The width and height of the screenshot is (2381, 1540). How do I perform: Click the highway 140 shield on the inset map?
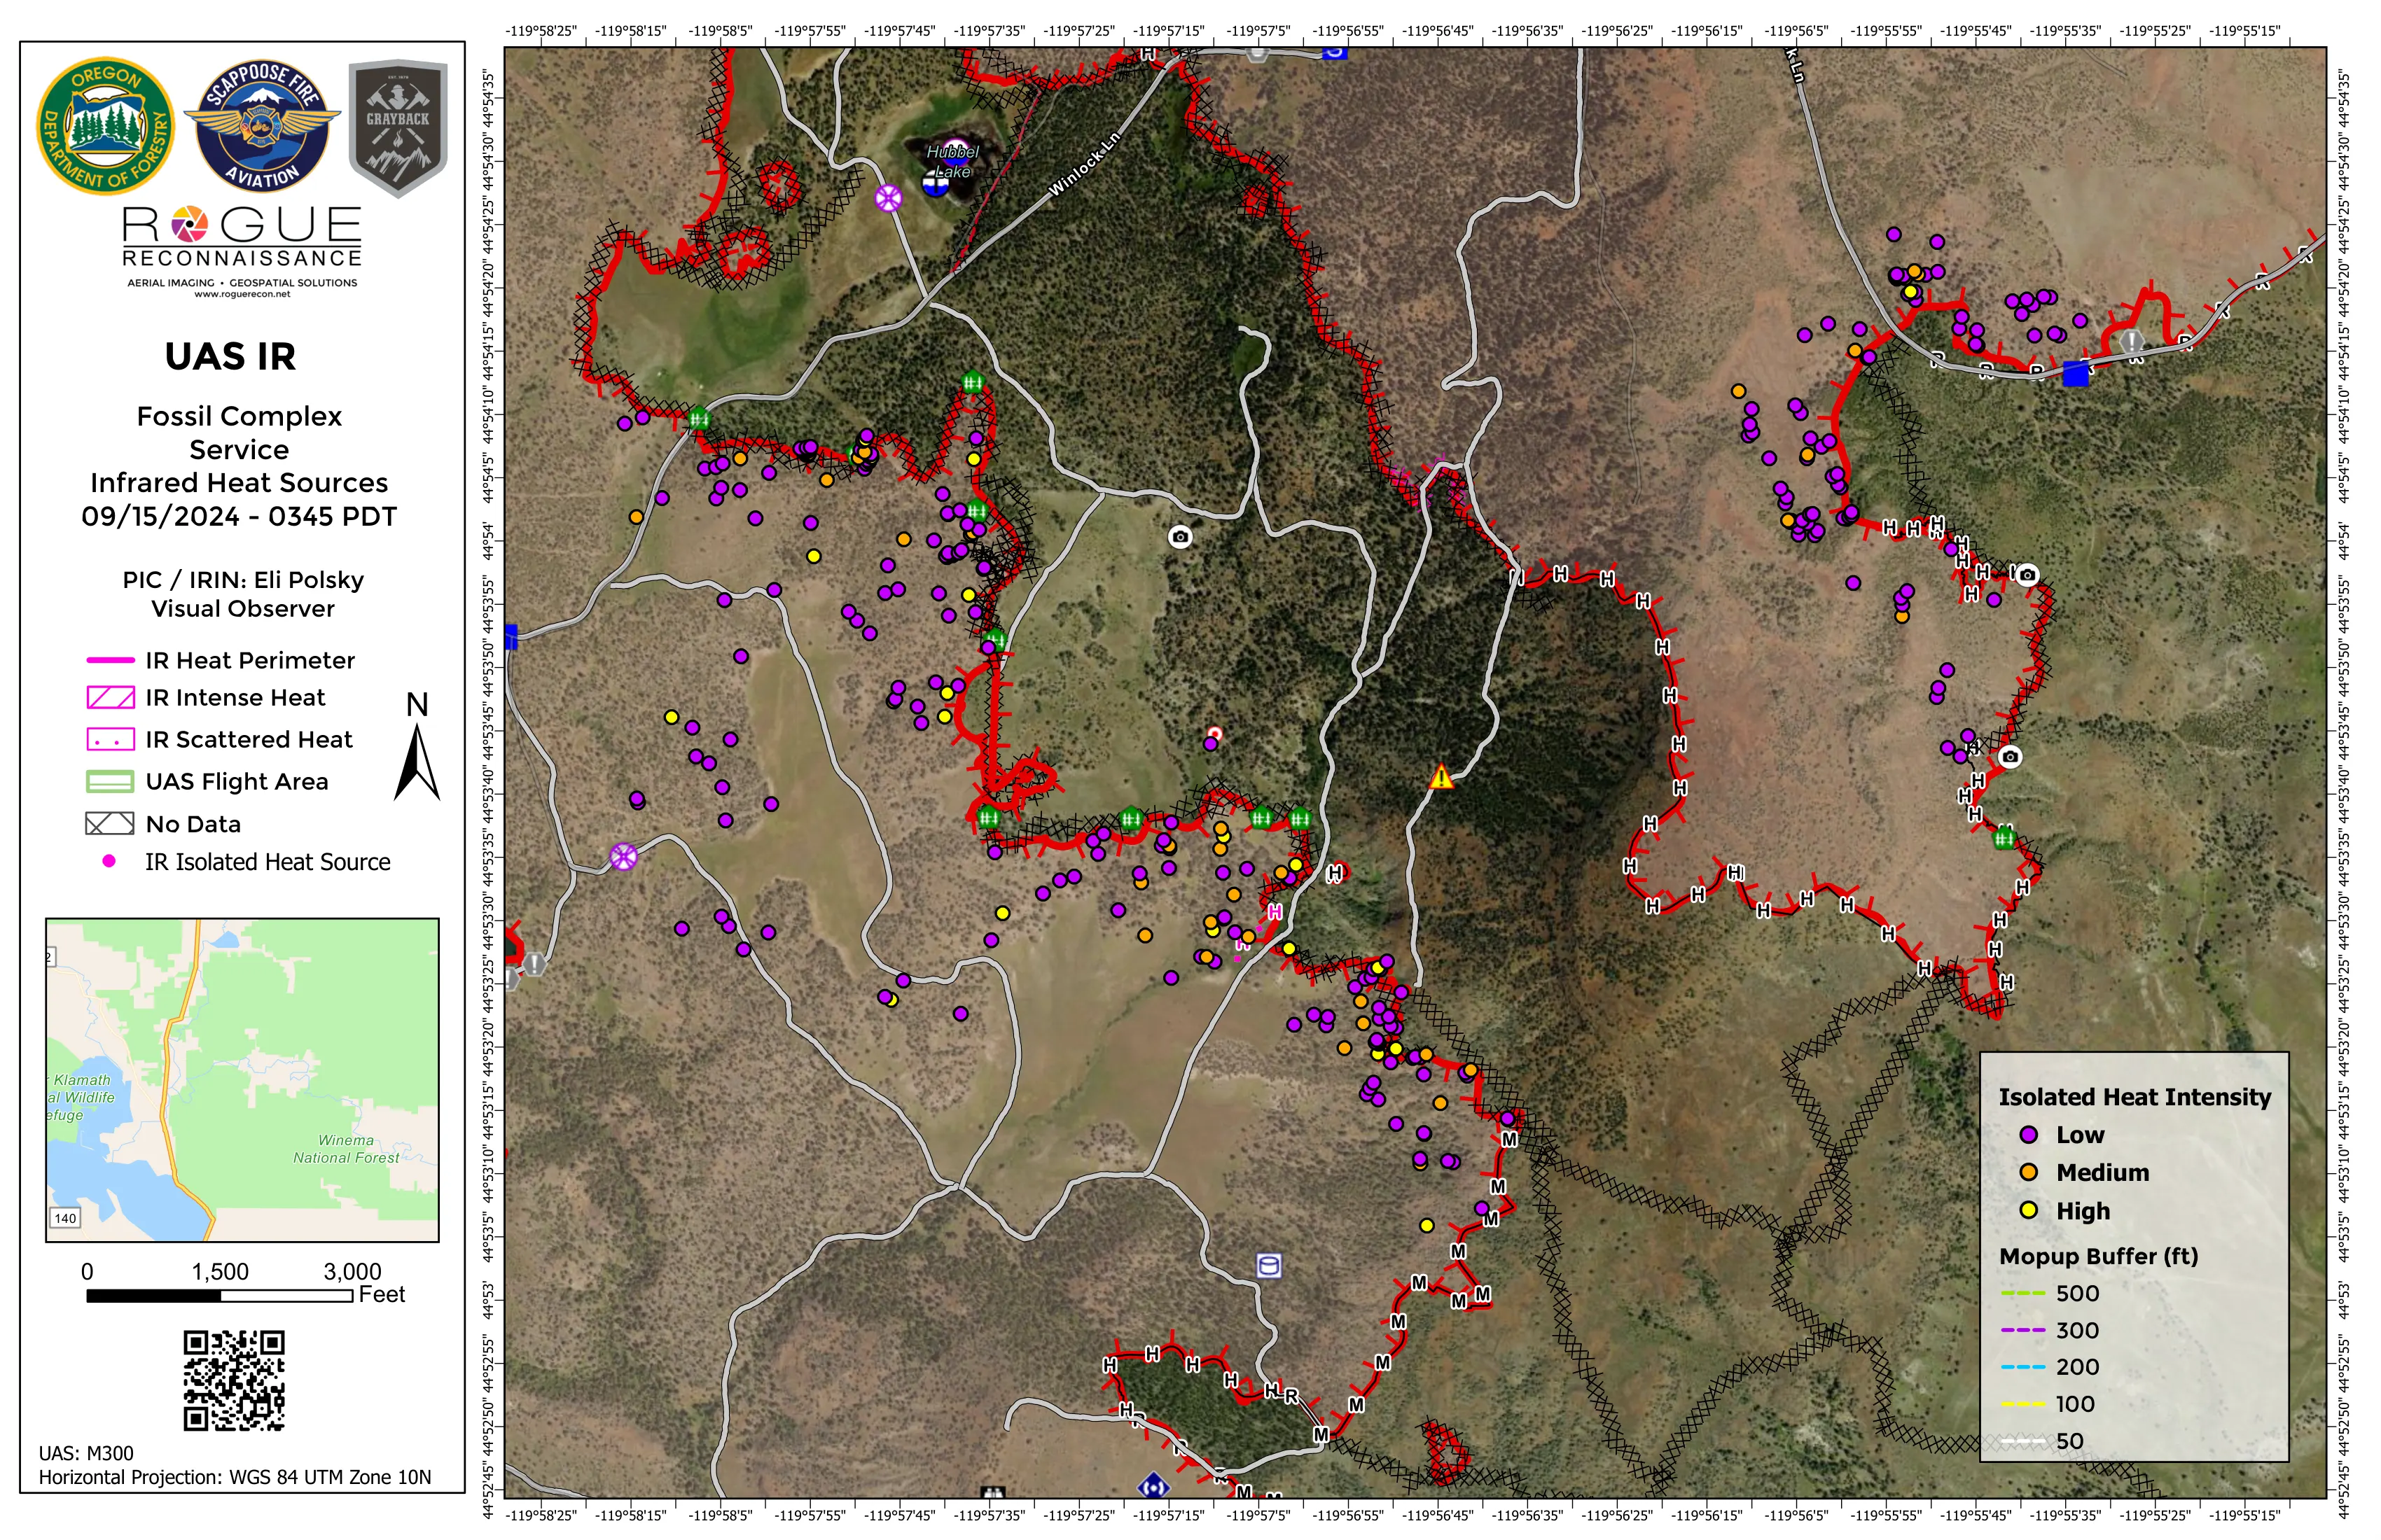point(65,1217)
